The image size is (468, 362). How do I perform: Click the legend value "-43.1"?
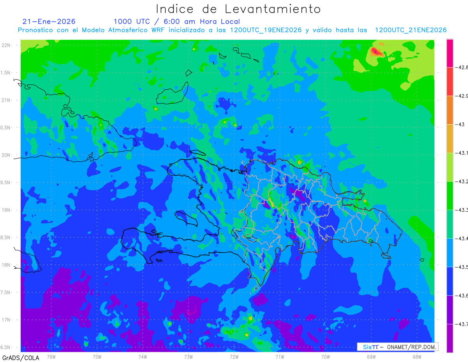(x=462, y=153)
